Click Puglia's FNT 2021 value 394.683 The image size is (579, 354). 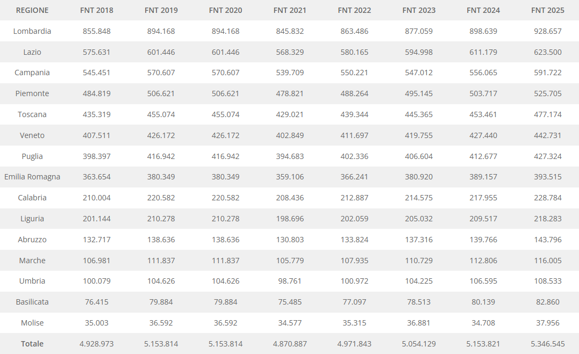tap(290, 156)
